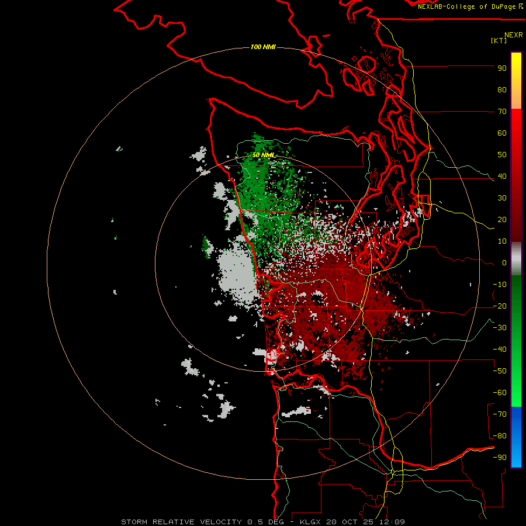
Task: Click the gray zero band of the color bar
Action: click(x=516, y=258)
